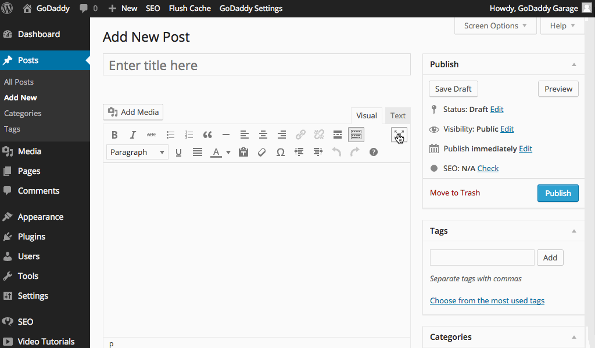The image size is (595, 348).
Task: Click the clear formatting eraser icon
Action: 262,153
